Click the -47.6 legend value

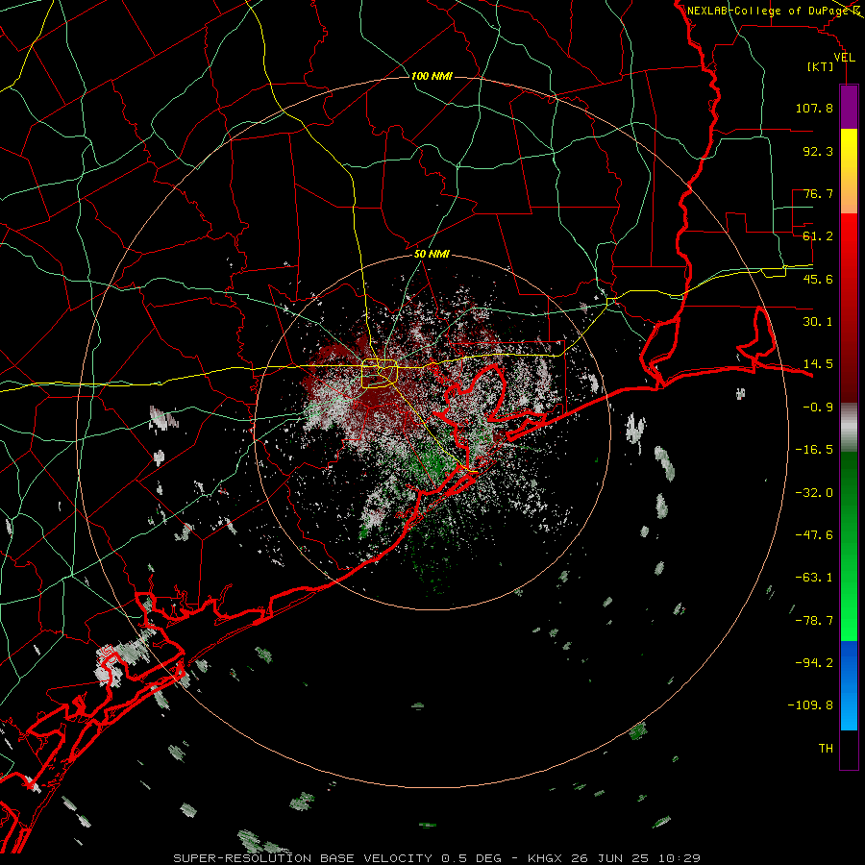tap(814, 535)
